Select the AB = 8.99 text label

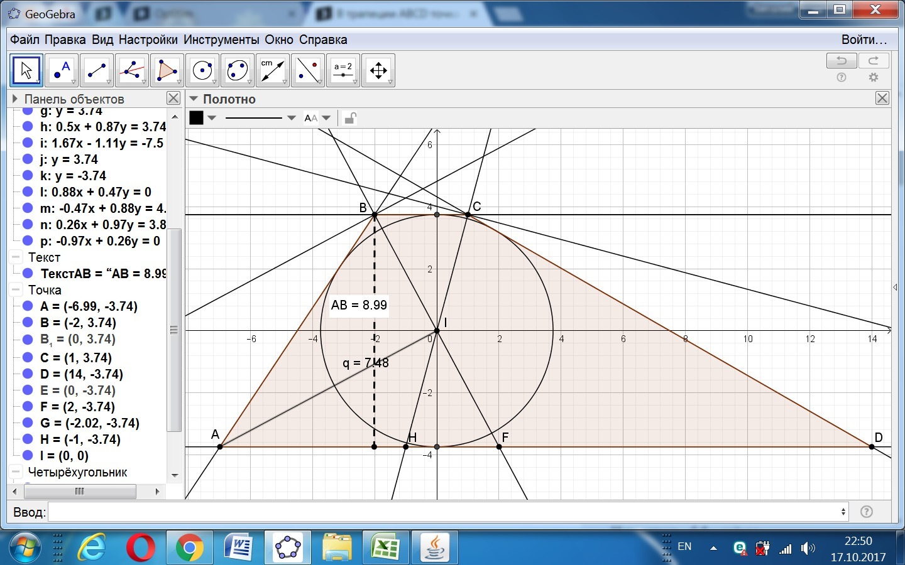coord(359,305)
